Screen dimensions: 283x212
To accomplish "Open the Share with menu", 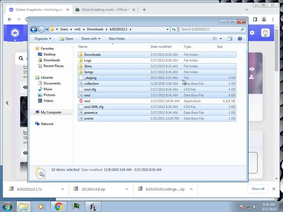I will 91,39.
